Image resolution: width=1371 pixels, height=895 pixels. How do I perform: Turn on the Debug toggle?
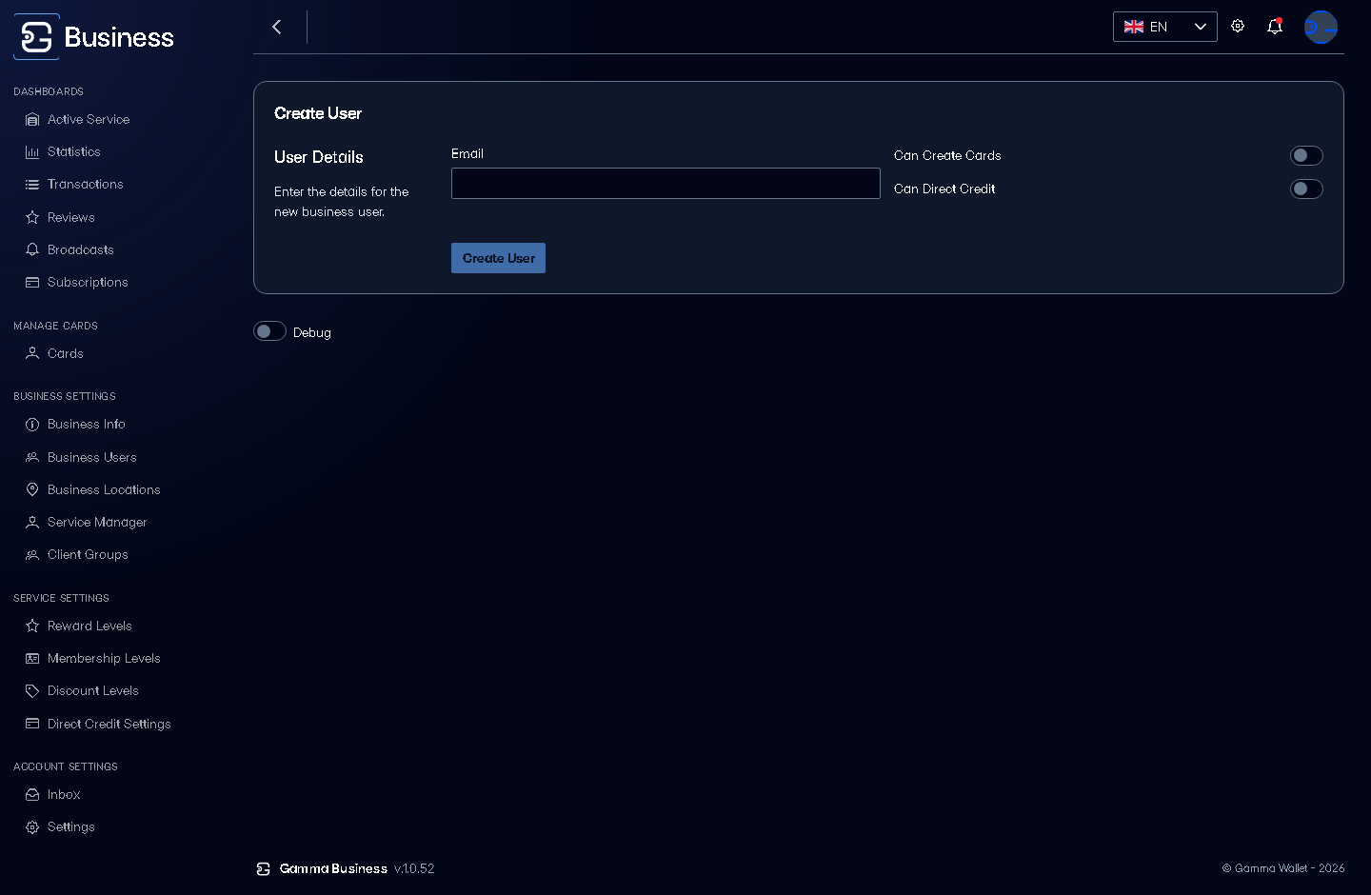269,331
